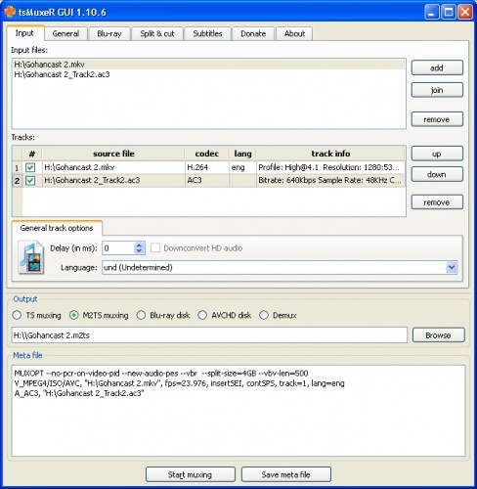Move track with the up button
Viewport: 477px width, 489px height.
437,154
